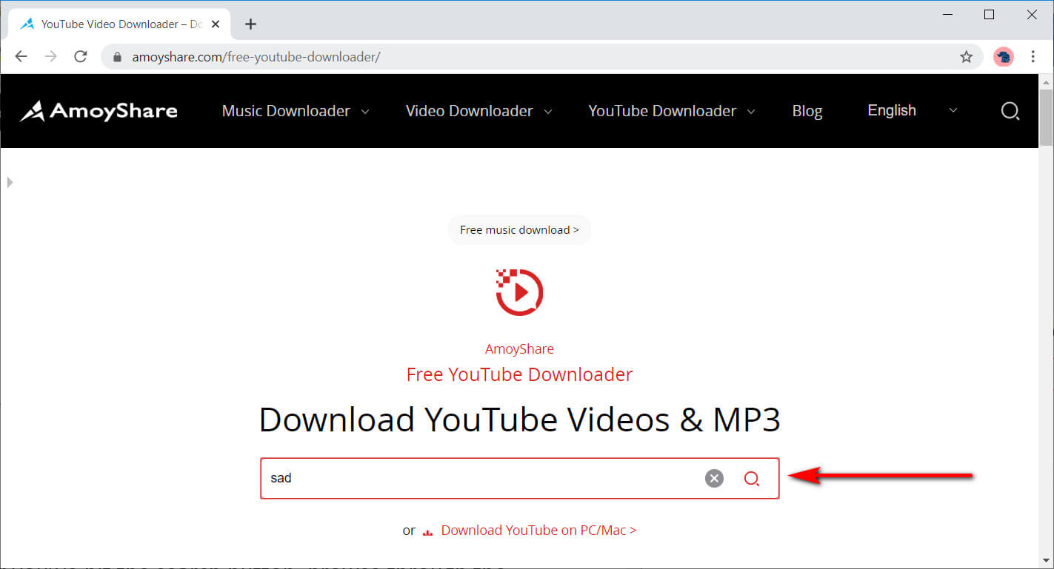Open the YouTube Downloader menu
Viewport: 1054px width, 569px height.
click(662, 111)
